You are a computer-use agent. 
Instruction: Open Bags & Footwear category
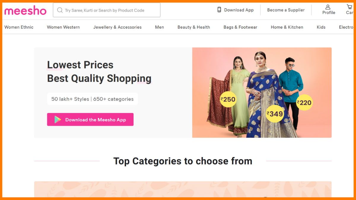click(x=240, y=27)
